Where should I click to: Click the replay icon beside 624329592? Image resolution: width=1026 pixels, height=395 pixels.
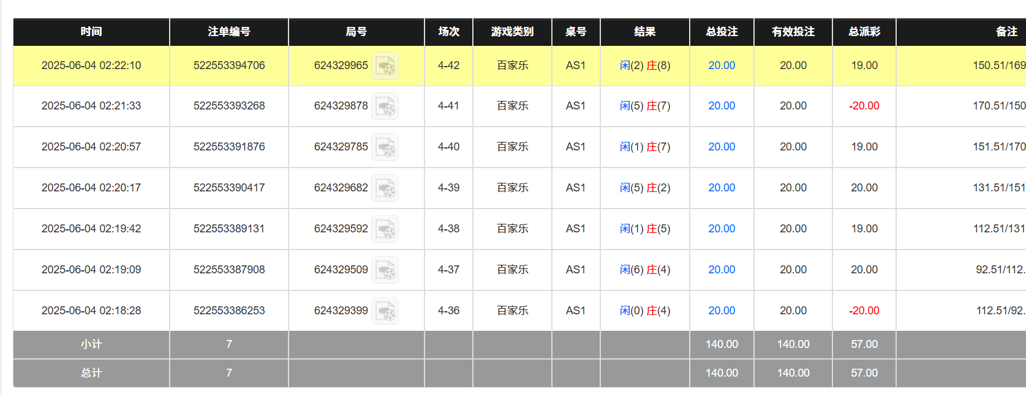[385, 229]
